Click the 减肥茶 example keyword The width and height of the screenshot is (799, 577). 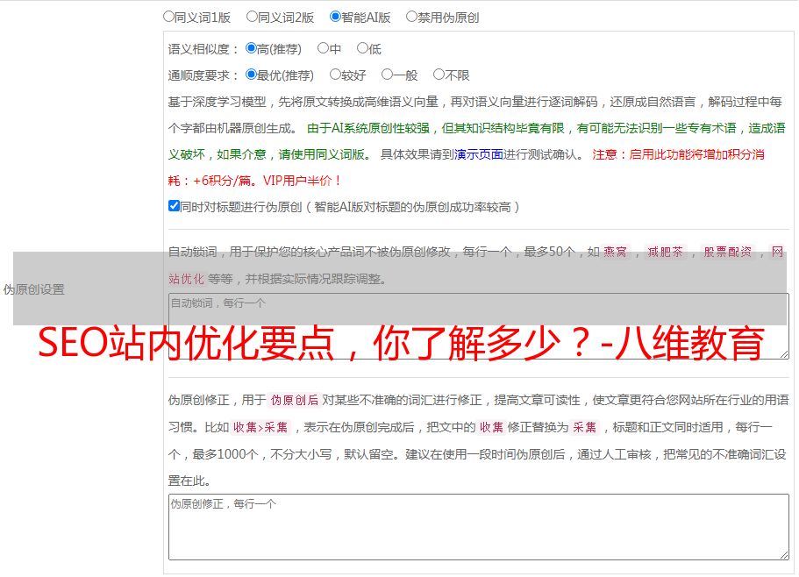pyautogui.click(x=665, y=252)
